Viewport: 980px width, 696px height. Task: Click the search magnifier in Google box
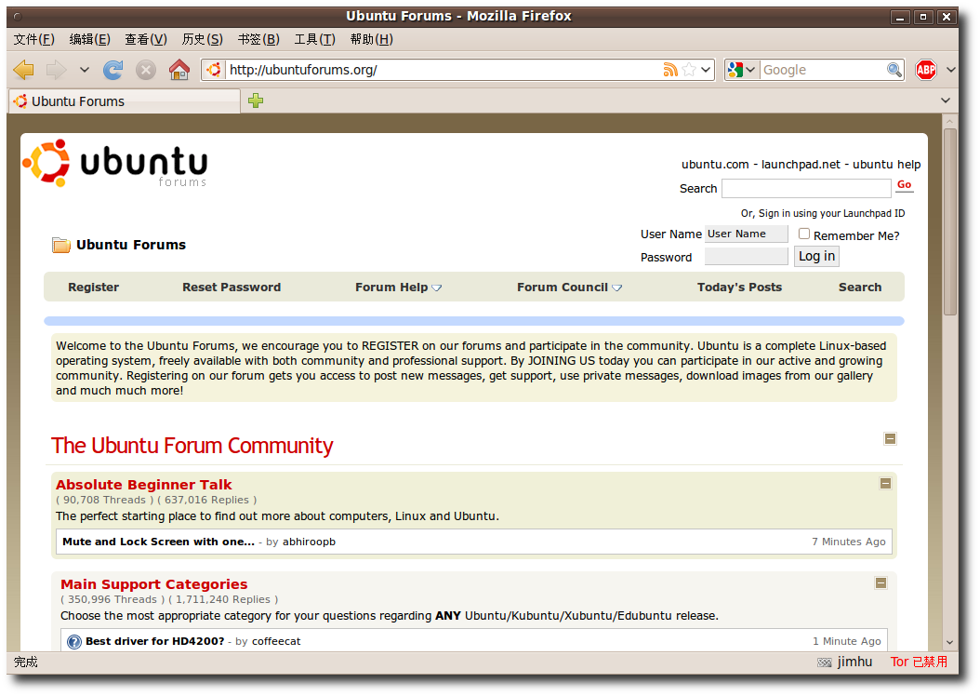pos(894,70)
